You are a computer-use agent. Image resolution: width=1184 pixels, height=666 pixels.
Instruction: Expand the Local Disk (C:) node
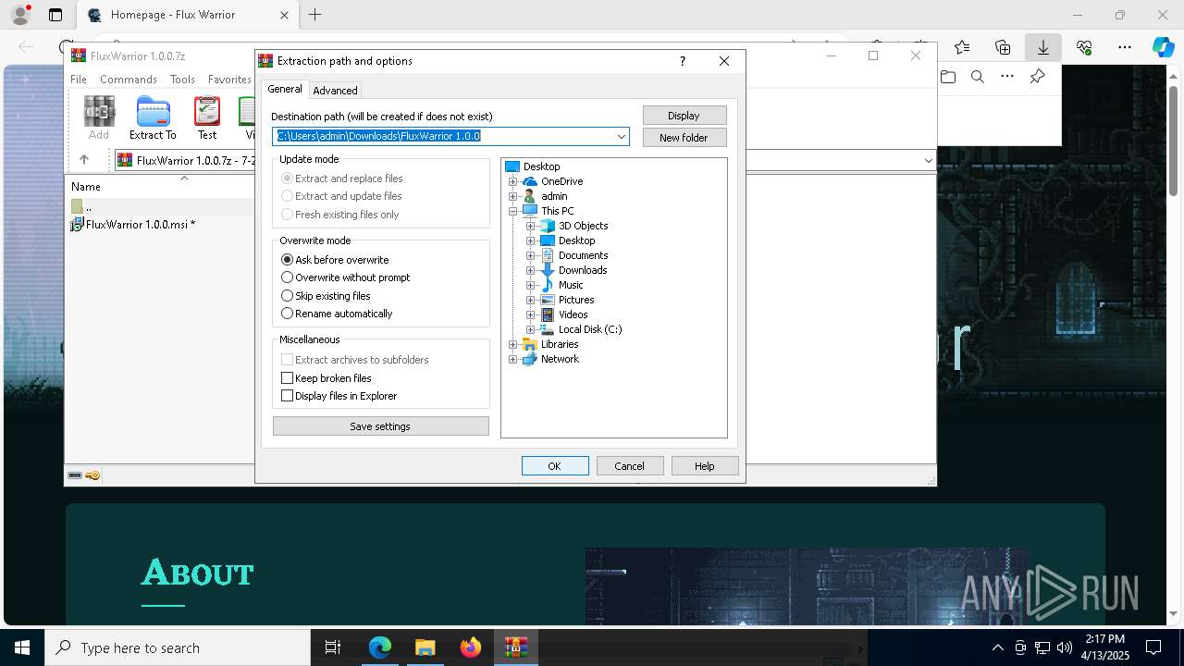(x=531, y=329)
